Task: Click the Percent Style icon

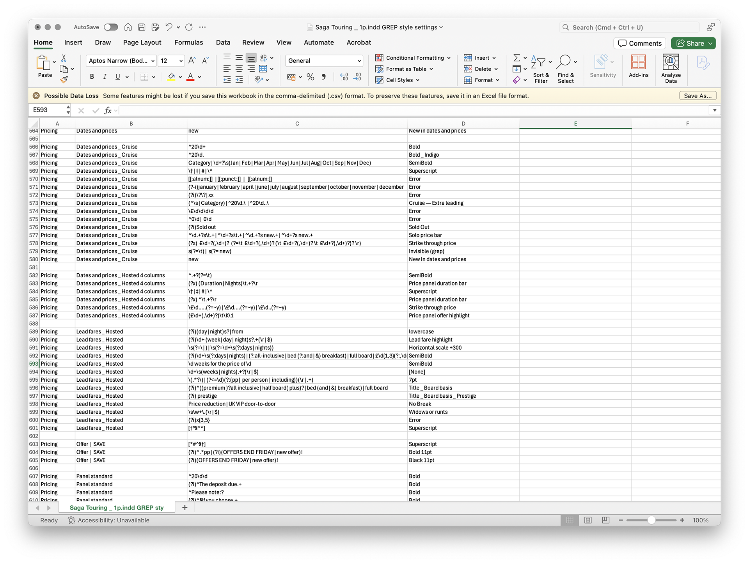Action: pos(310,77)
